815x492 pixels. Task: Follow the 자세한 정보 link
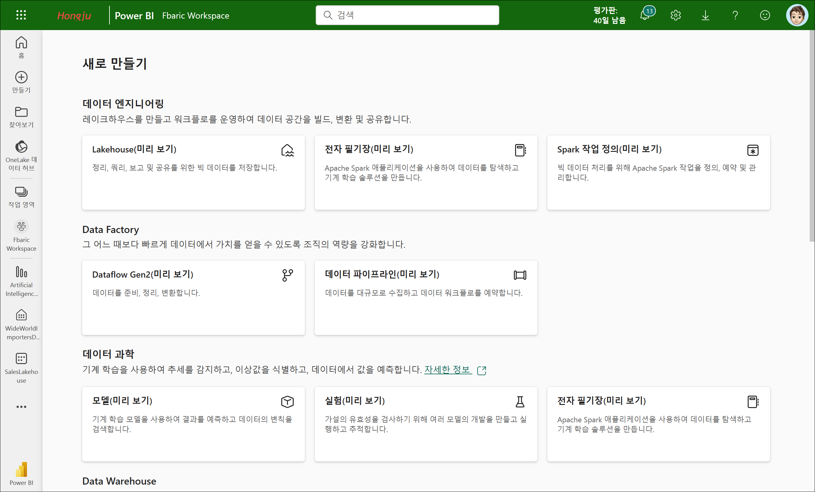pyautogui.click(x=447, y=369)
